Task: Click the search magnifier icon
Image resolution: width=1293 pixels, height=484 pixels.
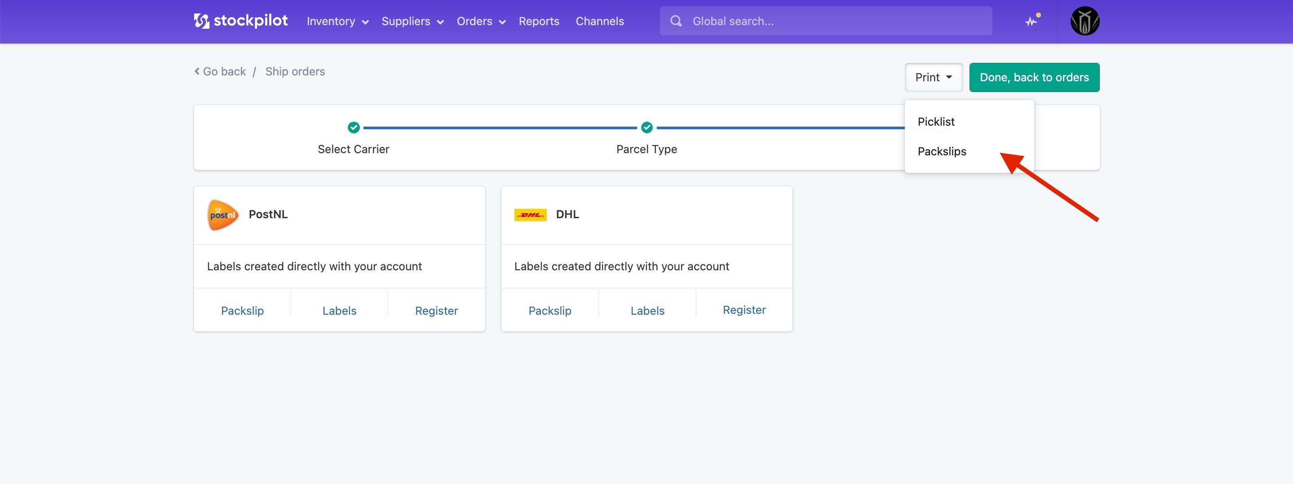Action: pyautogui.click(x=676, y=21)
